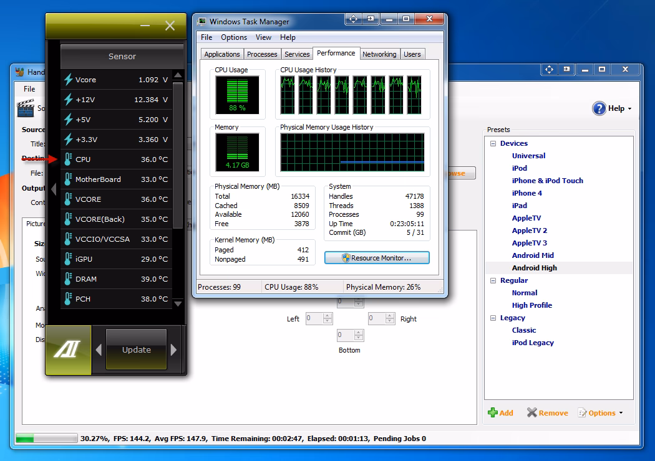This screenshot has height=461, width=655.
Task: Click the Update button in AIDA64
Action: click(x=136, y=350)
